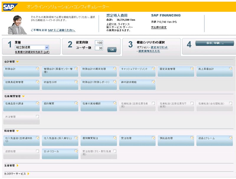Click the 38,721,500 Yen total cost value

pos(126,20)
